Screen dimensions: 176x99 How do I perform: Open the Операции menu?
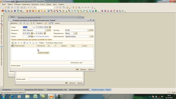point(17,4)
